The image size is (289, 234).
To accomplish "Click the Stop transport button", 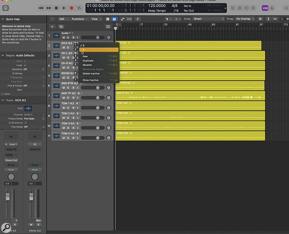I will click(56, 8).
